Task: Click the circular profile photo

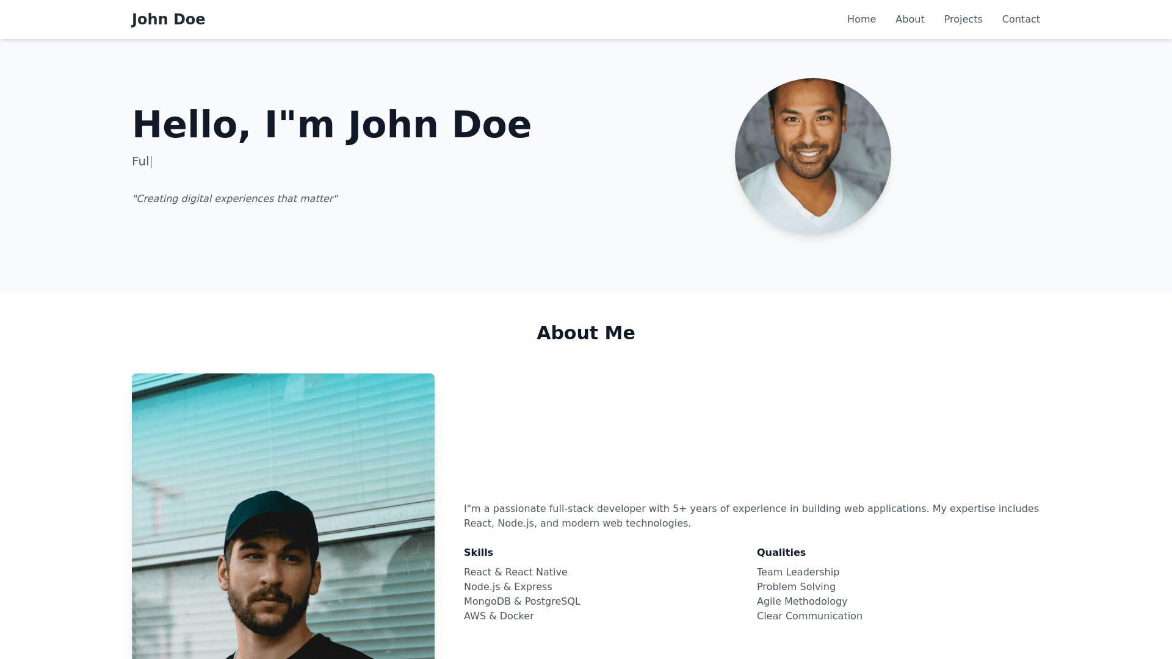Action: pyautogui.click(x=812, y=156)
